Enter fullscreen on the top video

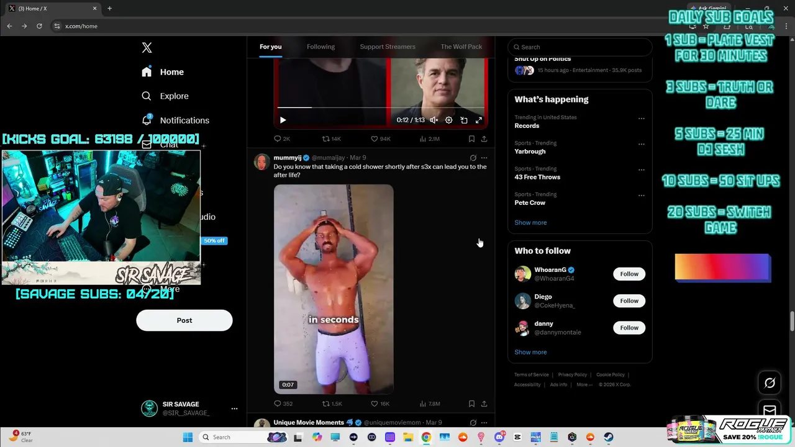coord(479,120)
